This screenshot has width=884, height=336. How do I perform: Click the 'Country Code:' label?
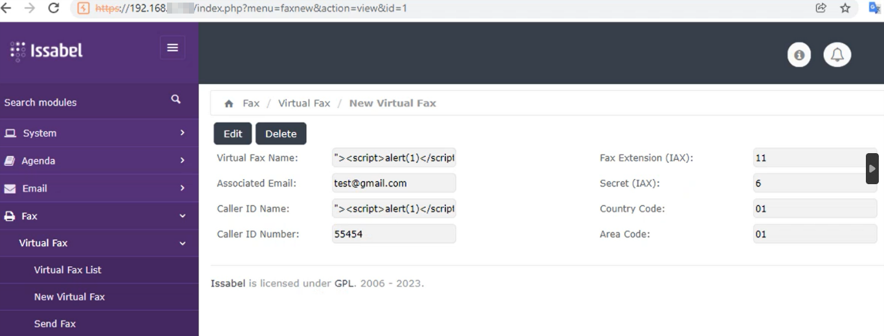coord(632,209)
